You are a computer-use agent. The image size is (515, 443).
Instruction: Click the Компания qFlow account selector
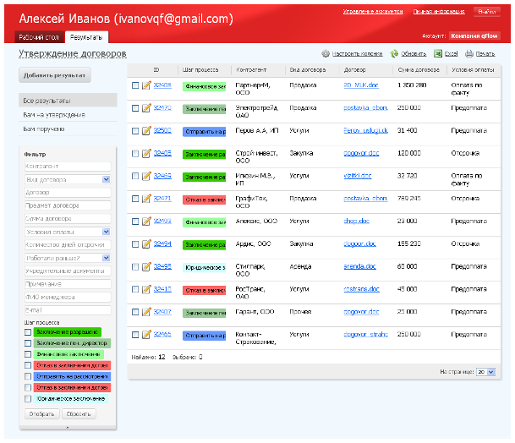474,36
